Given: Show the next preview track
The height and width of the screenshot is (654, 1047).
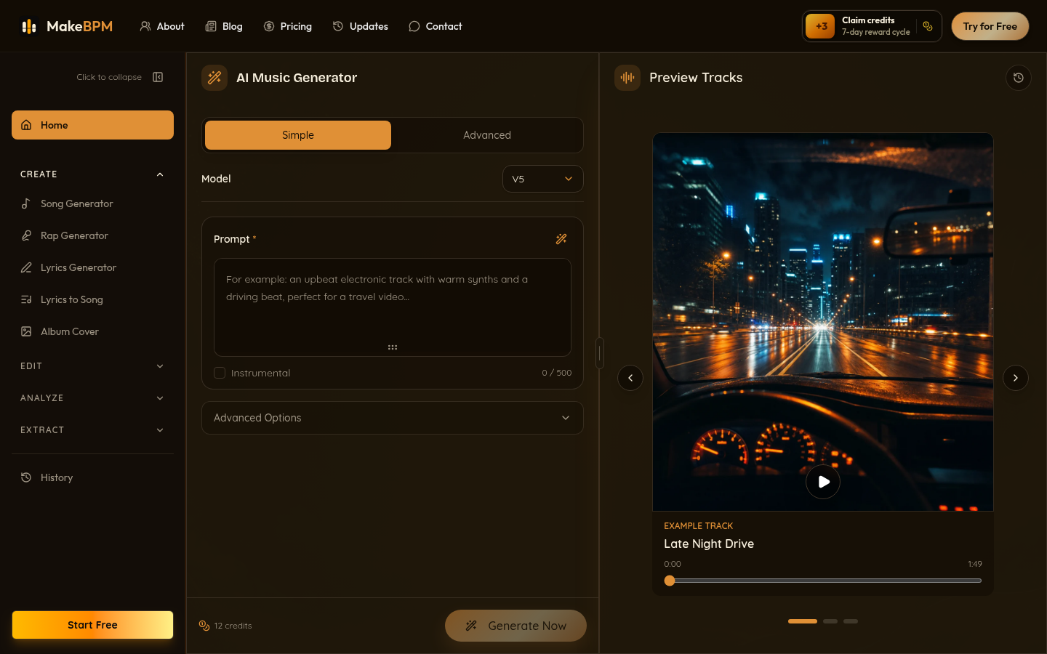Looking at the screenshot, I should click(1016, 378).
